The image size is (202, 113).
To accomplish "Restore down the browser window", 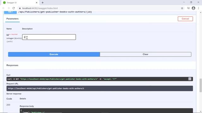I will (191, 2).
